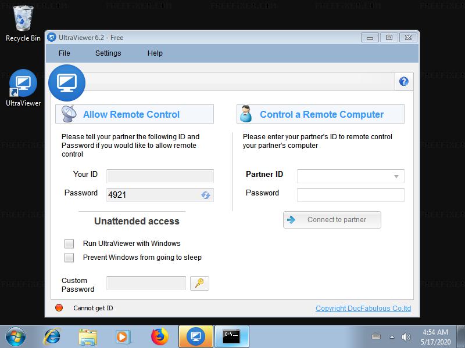
Task: Open the Recycle Bin desktop icon
Action: click(23, 24)
